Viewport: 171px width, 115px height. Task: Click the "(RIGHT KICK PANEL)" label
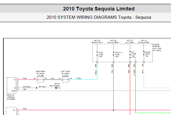click(55, 85)
